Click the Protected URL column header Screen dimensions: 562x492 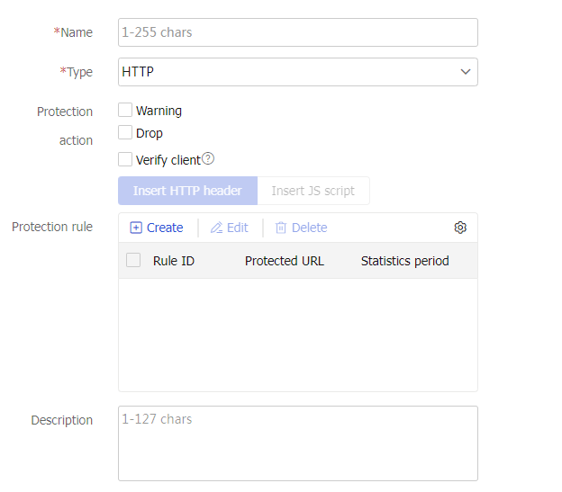(285, 261)
